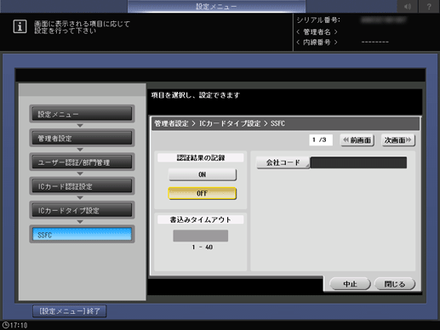Viewport: 440px width, 330px height.
Task: Select OFF for 認証結果の記録
Action: click(203, 194)
